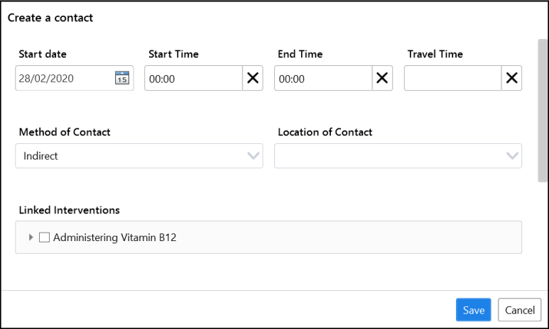This screenshot has height=329, width=549.
Task: Click the Cancel button
Action: click(520, 310)
